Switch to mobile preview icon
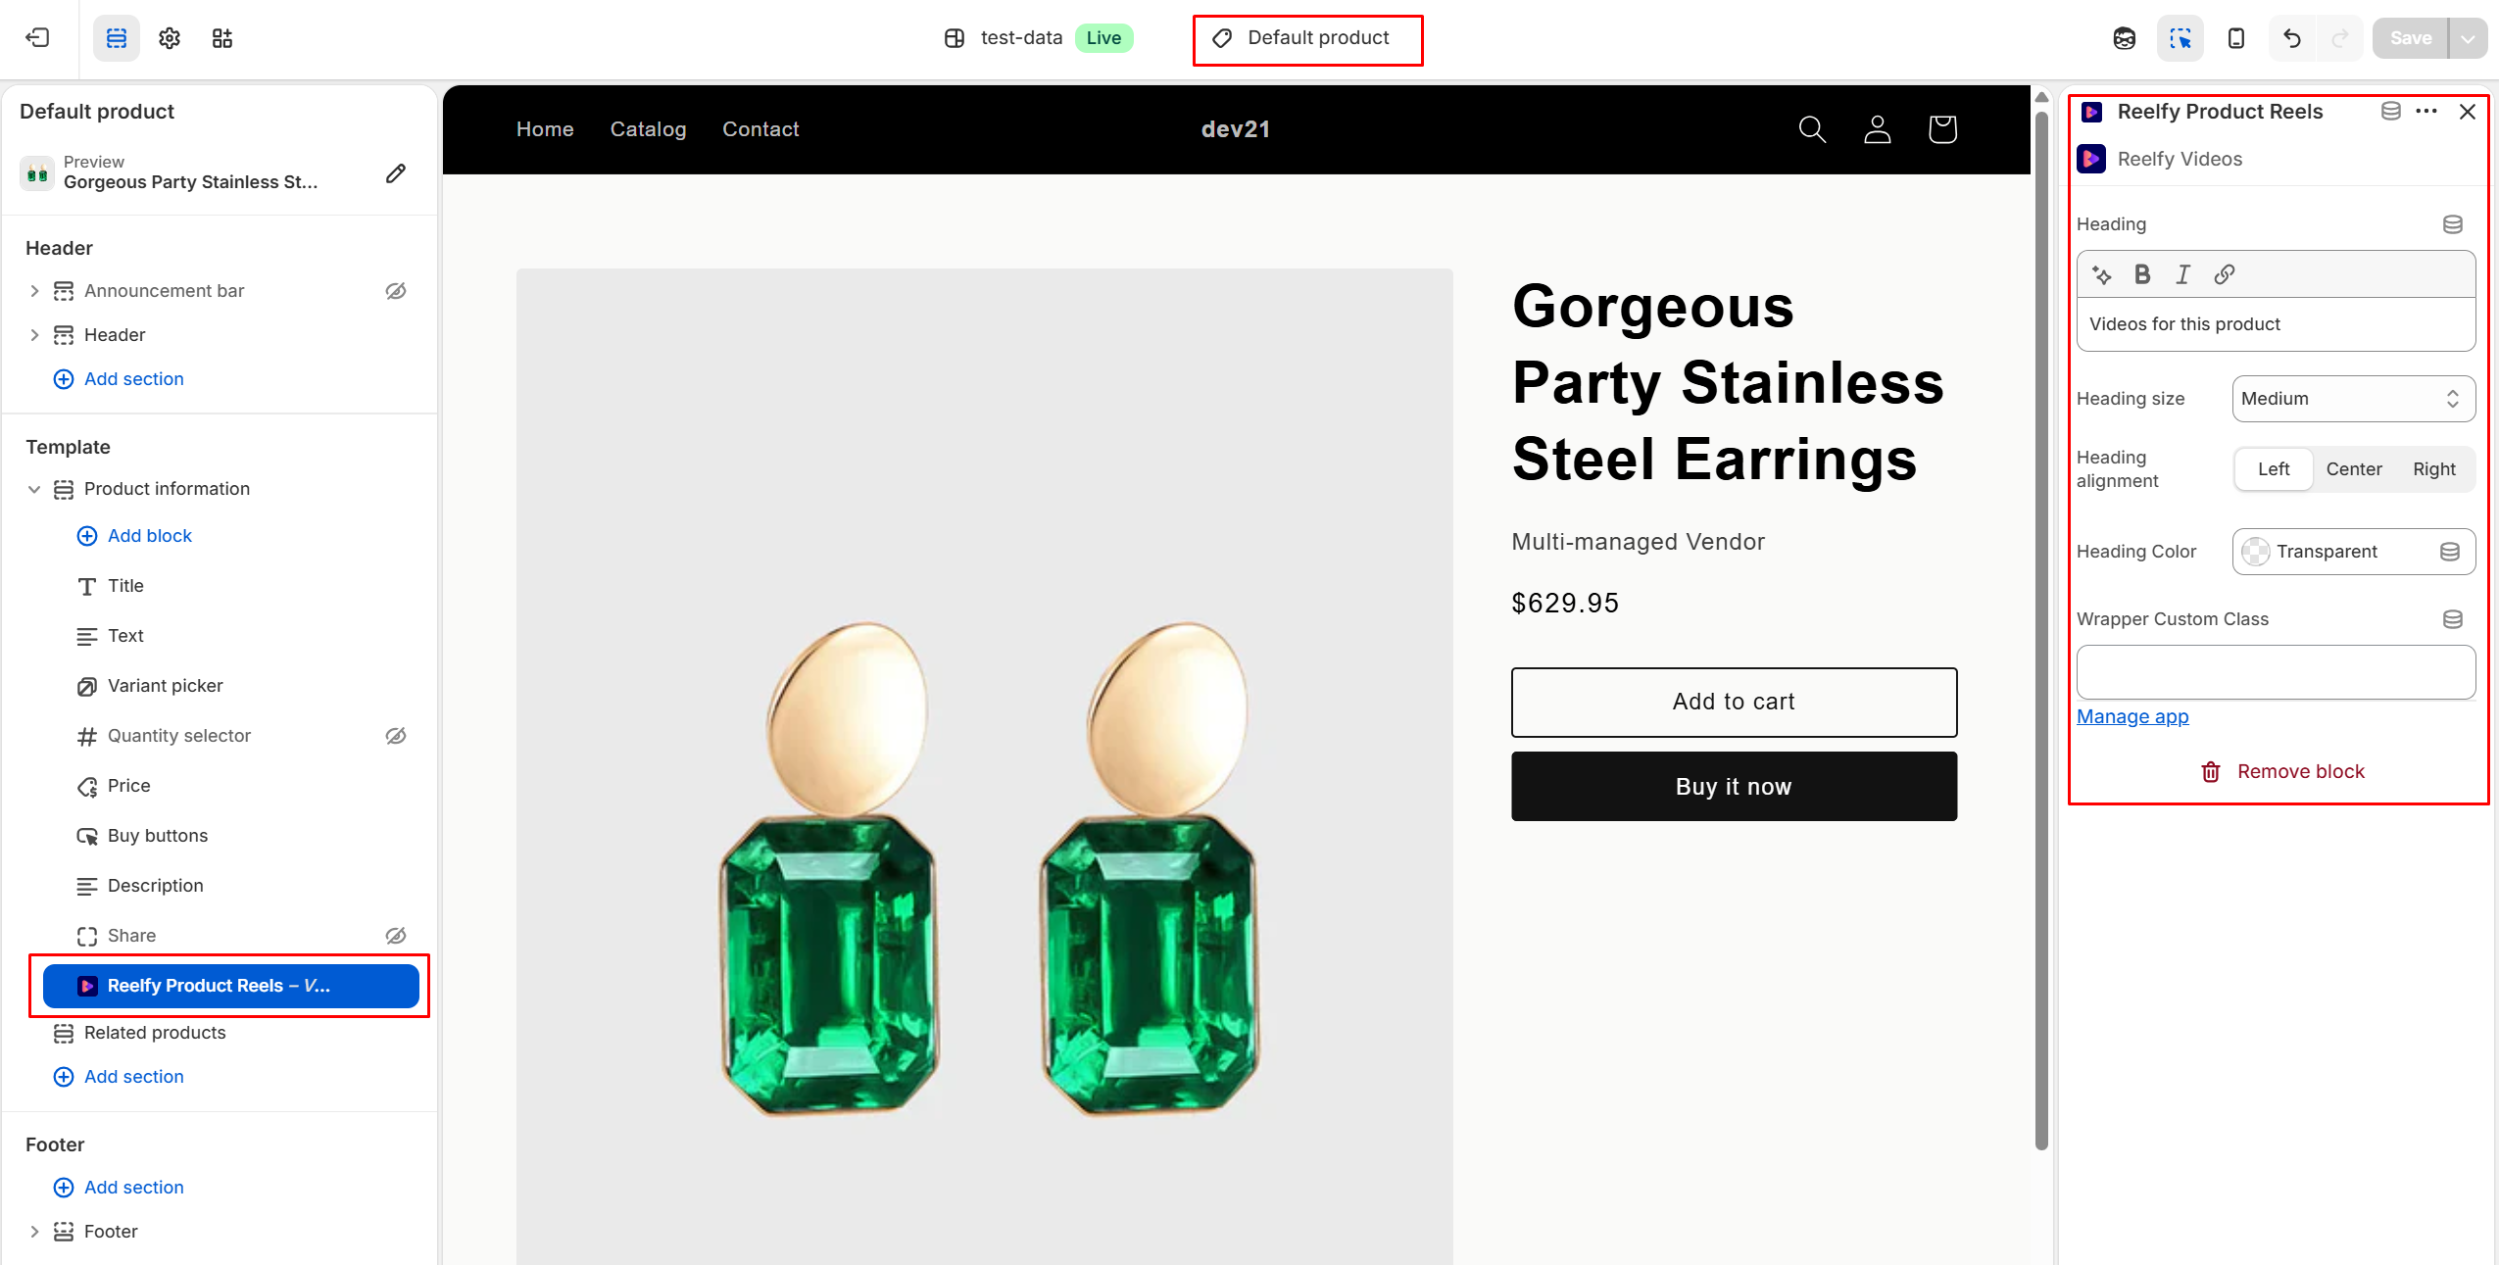The width and height of the screenshot is (2499, 1265). (2236, 38)
